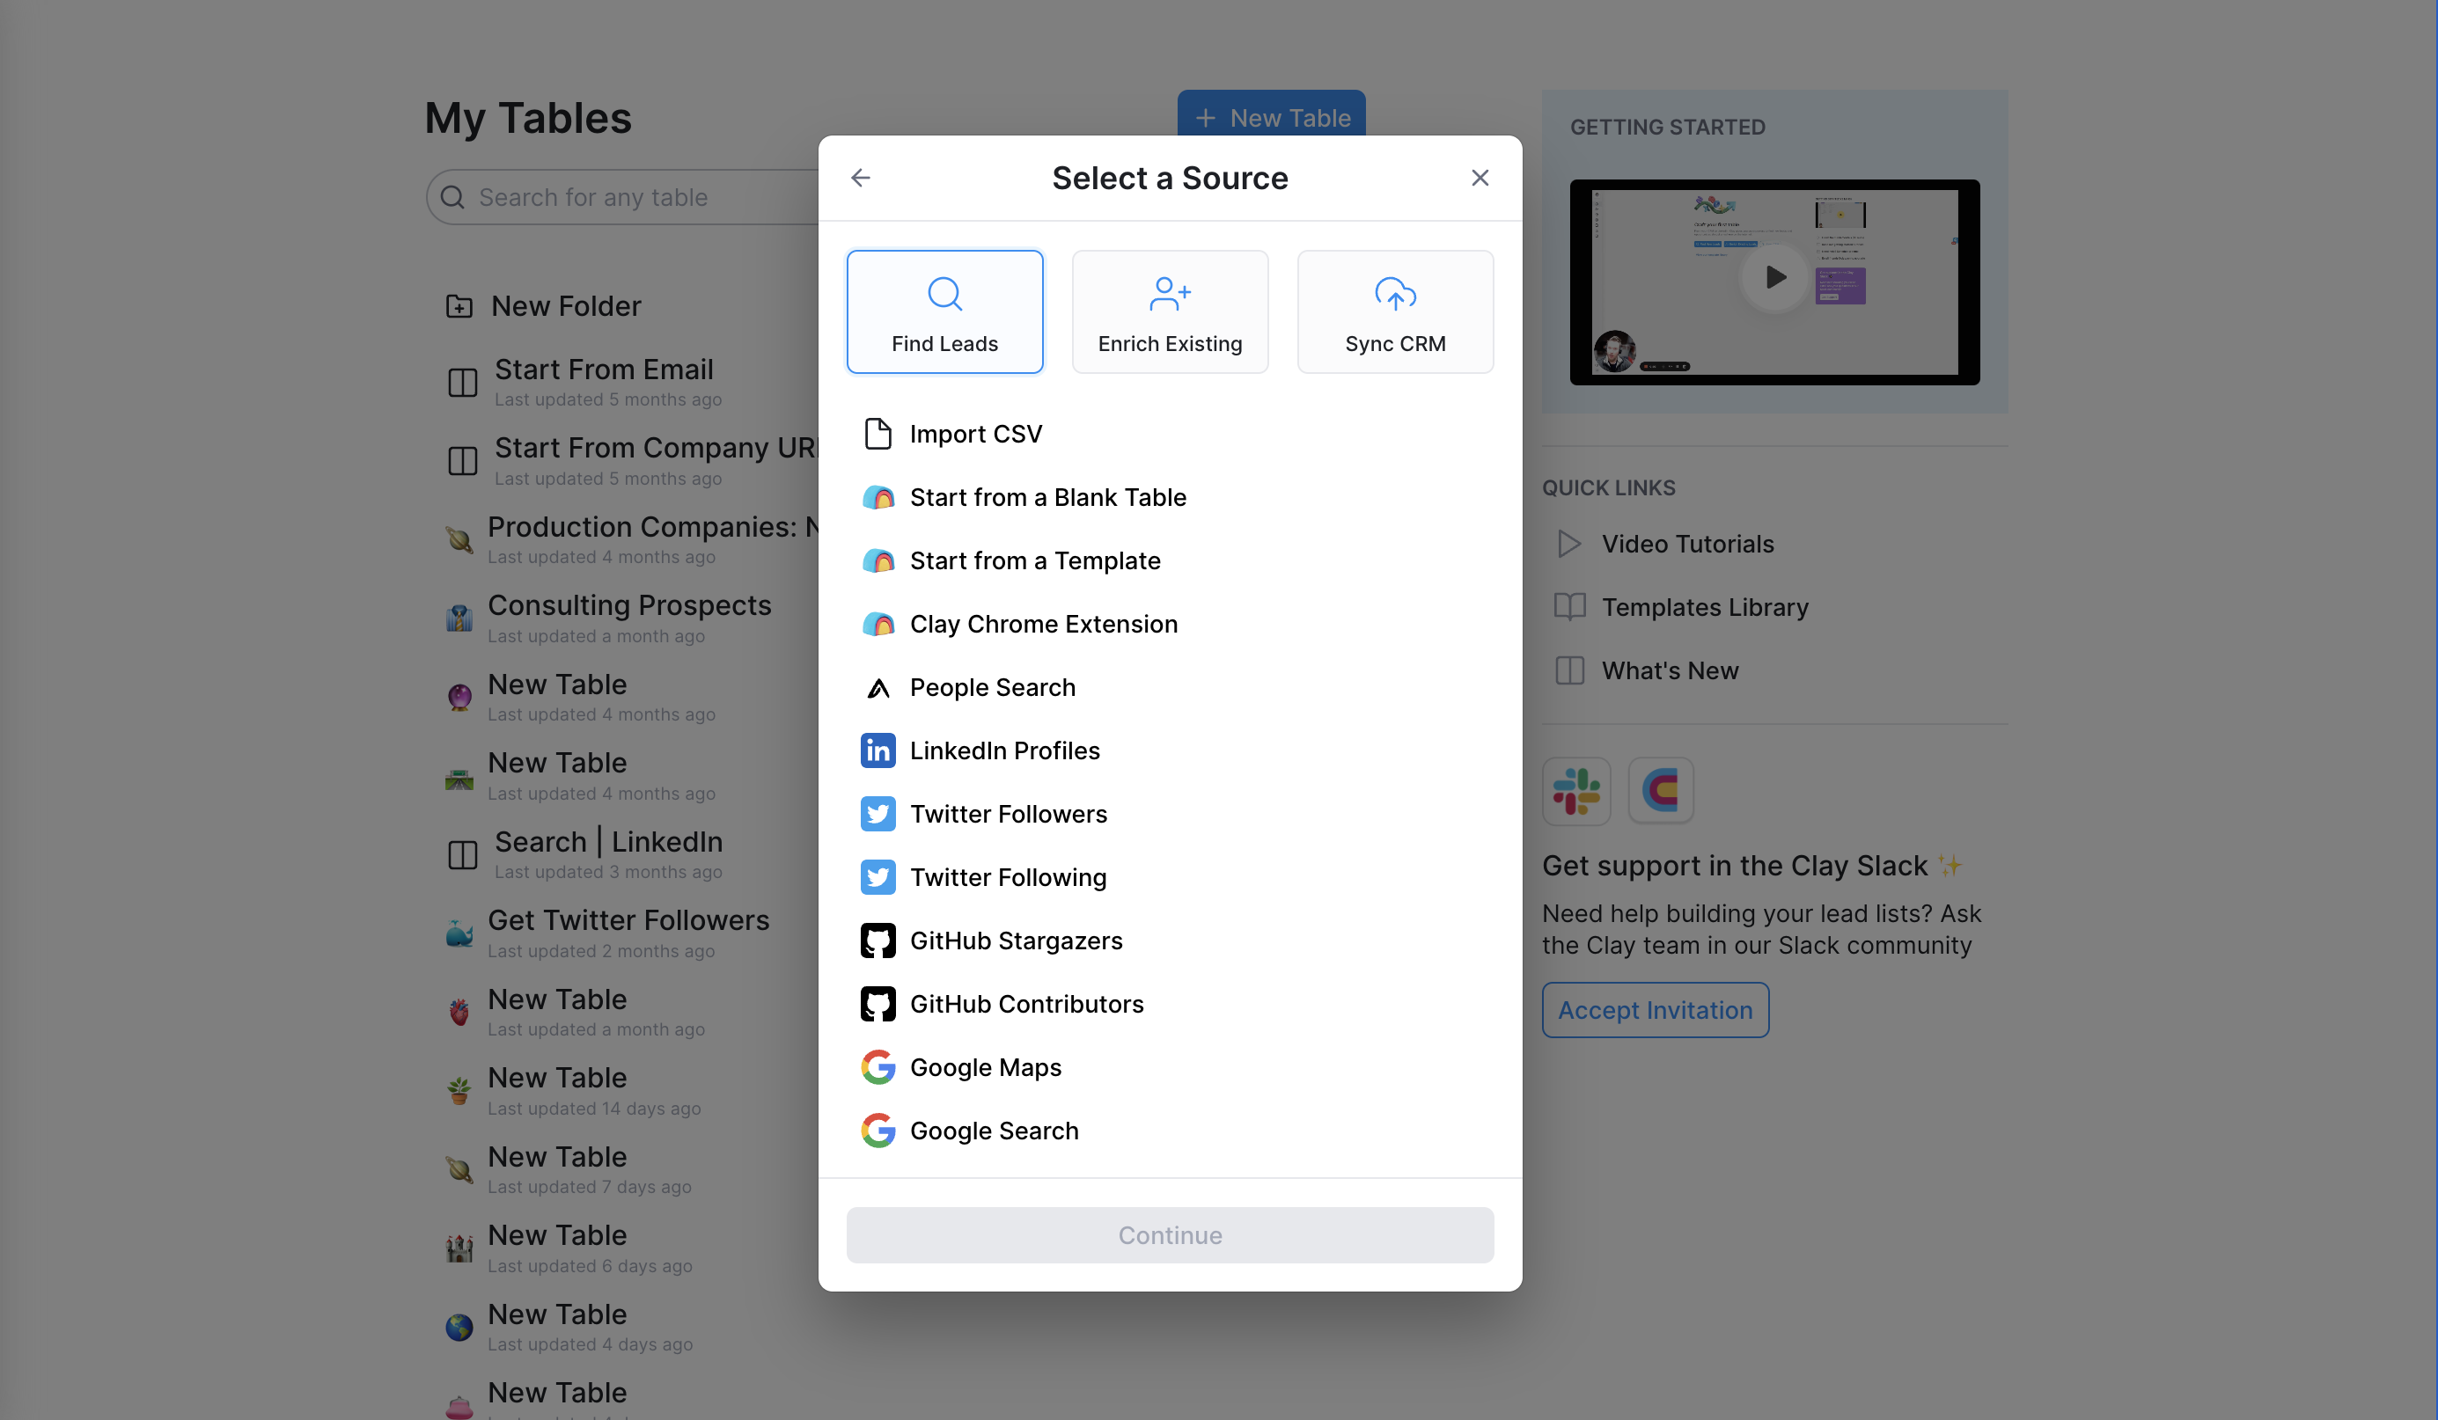Click the globe icon of New Table updated 4 days ago
This screenshot has height=1420, width=2438.
[459, 1327]
